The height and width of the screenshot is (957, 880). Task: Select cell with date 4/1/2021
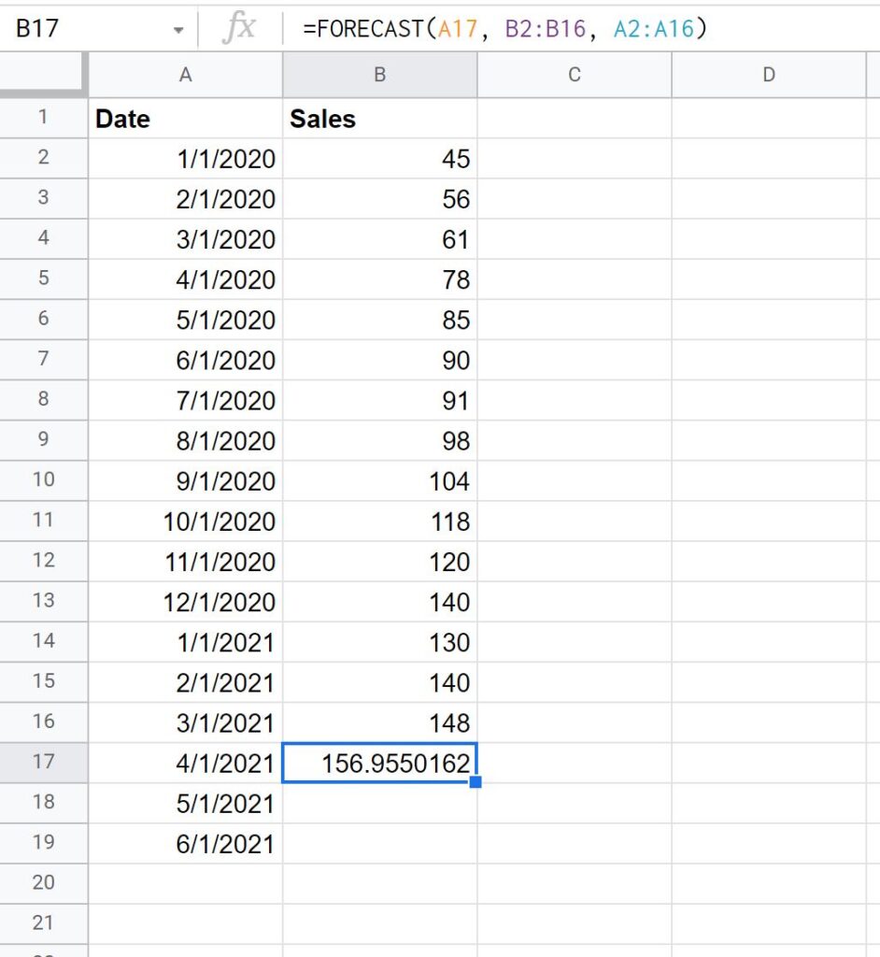pyautogui.click(x=186, y=763)
